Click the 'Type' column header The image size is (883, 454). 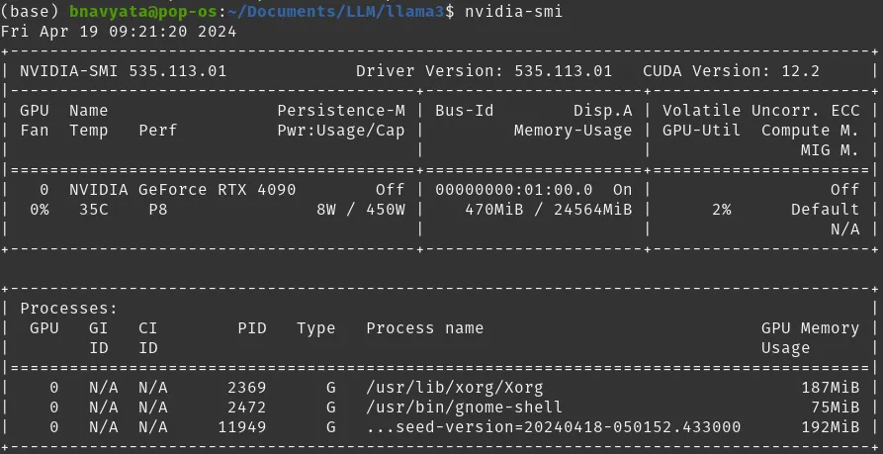[x=315, y=328]
